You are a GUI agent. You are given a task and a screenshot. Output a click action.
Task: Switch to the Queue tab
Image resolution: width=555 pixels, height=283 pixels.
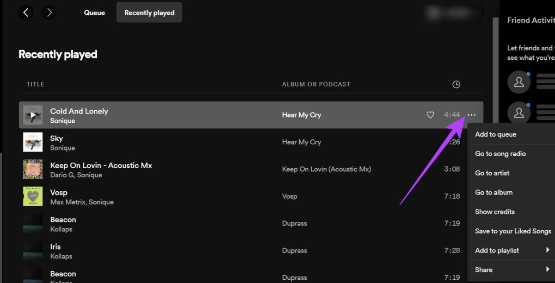94,13
